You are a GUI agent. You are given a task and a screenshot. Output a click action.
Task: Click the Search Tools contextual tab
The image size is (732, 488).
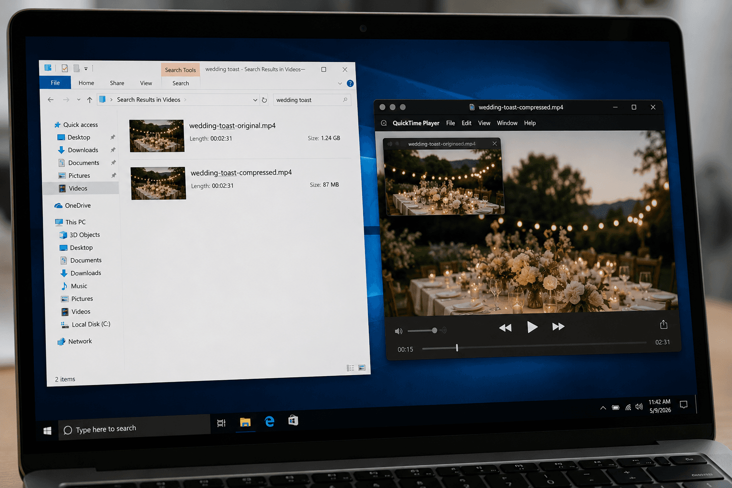click(x=180, y=70)
